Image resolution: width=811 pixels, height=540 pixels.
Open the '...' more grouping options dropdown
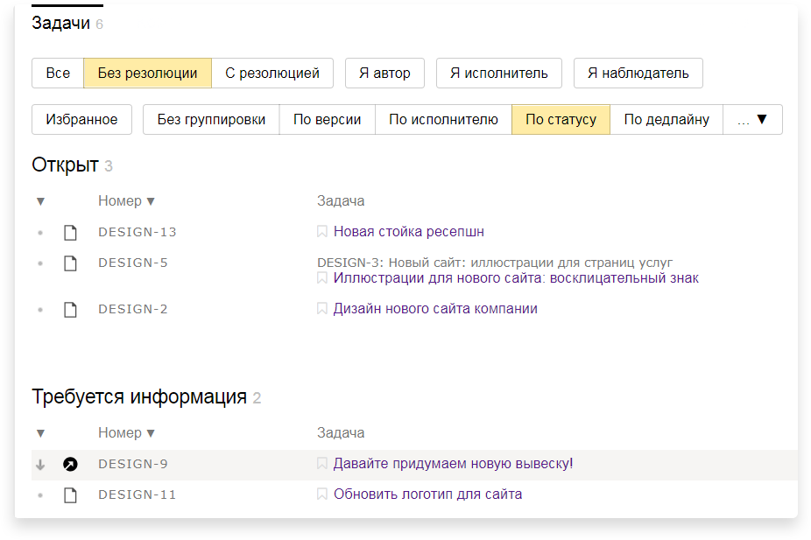click(752, 119)
